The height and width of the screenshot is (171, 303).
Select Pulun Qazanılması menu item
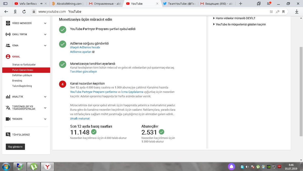click(26, 70)
